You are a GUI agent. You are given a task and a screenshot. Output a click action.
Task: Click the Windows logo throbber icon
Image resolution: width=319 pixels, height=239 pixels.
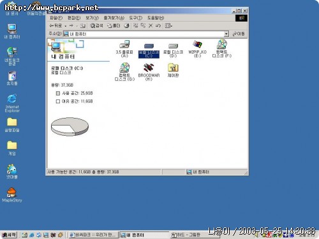(241, 18)
